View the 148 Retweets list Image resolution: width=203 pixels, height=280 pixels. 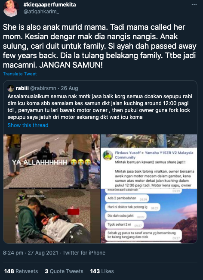tap(21, 271)
